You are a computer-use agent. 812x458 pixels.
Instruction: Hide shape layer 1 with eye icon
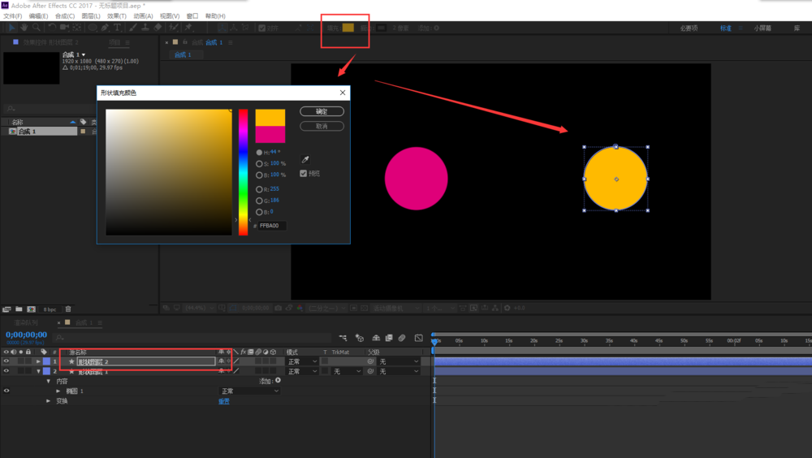[x=6, y=371]
